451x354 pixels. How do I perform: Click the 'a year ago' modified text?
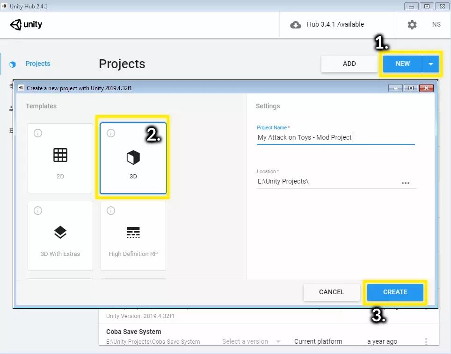click(x=382, y=341)
